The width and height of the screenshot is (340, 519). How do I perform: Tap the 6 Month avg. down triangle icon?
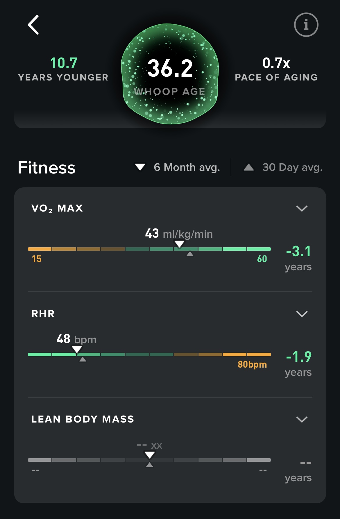(x=140, y=167)
